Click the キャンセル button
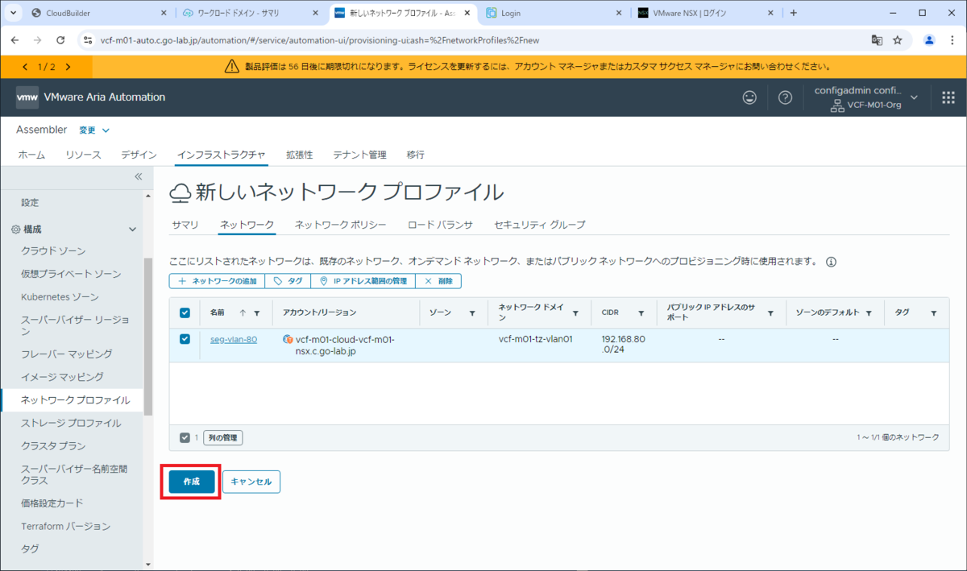The height and width of the screenshot is (571, 967). [251, 482]
